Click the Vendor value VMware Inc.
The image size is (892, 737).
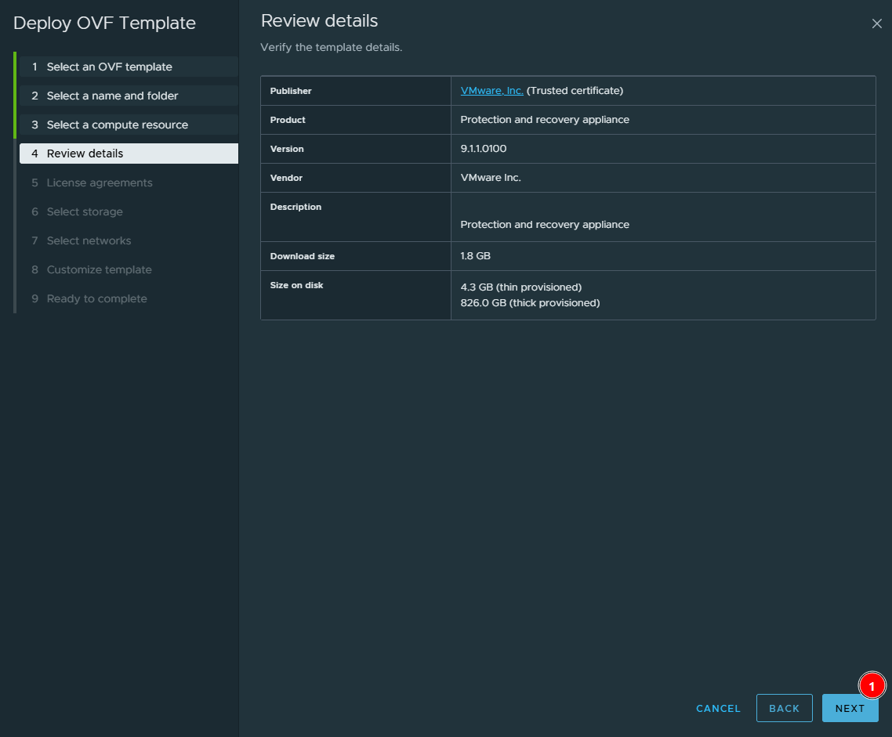(491, 177)
